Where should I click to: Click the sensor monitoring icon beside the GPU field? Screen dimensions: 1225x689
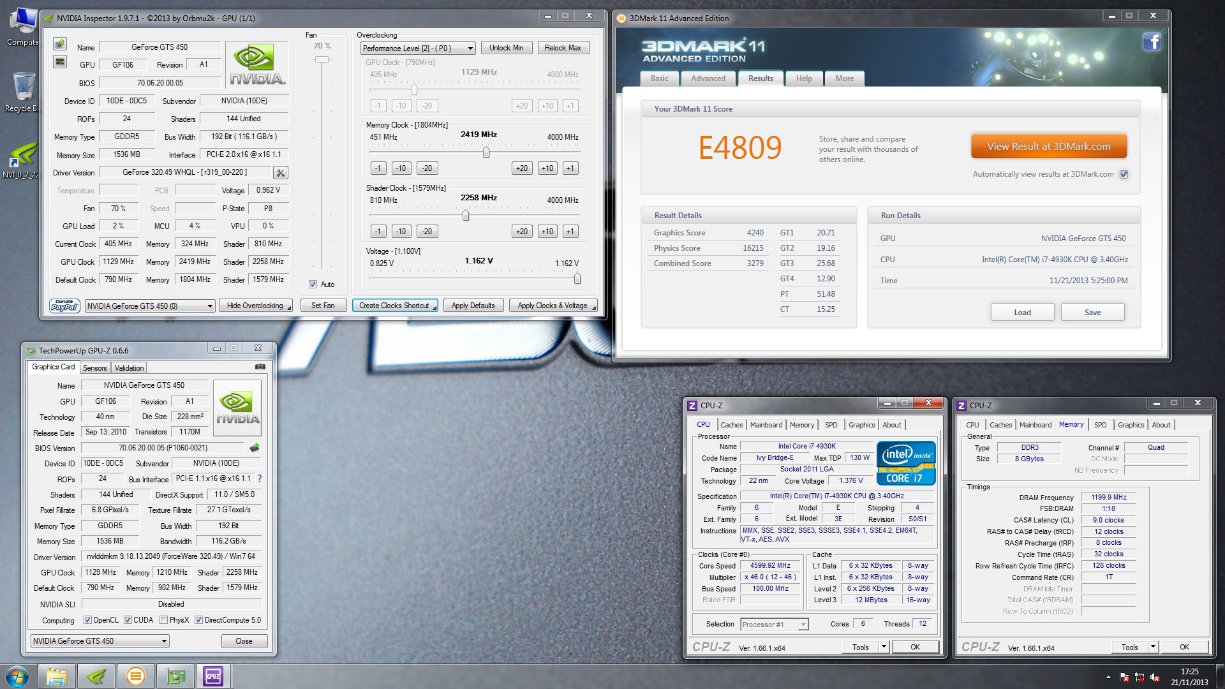(x=60, y=62)
